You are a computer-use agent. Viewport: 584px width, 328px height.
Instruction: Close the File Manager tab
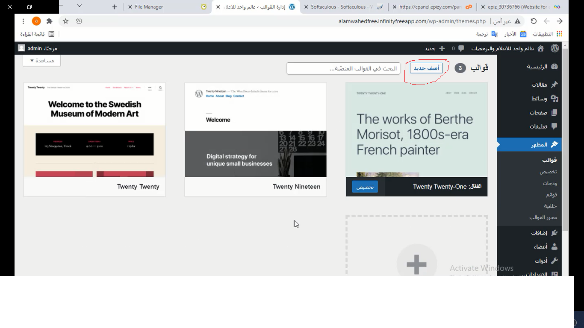pos(130,7)
